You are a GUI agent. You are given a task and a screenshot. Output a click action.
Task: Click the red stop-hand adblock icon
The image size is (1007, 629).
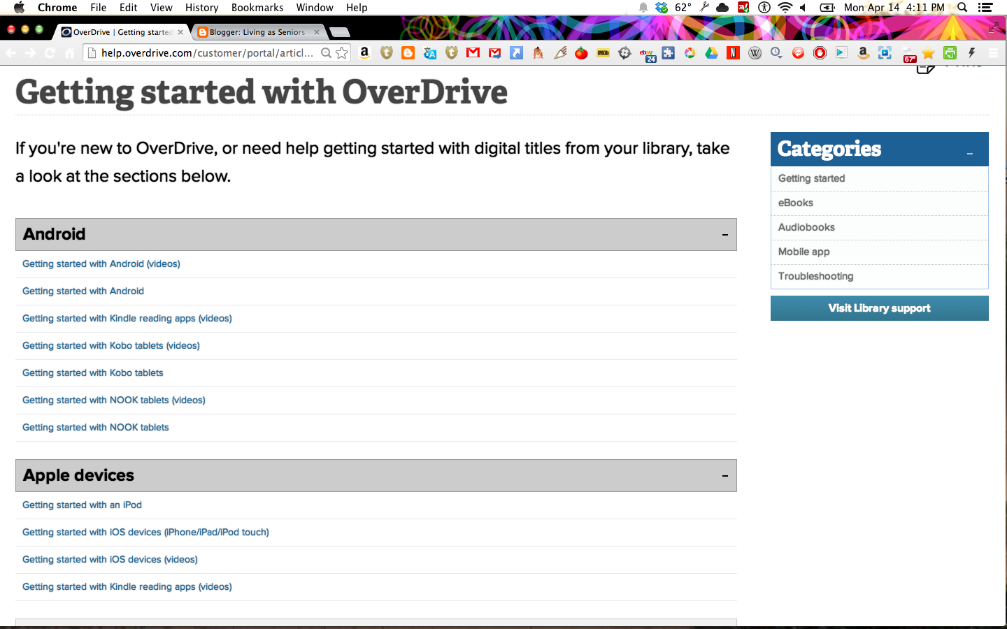coord(820,53)
